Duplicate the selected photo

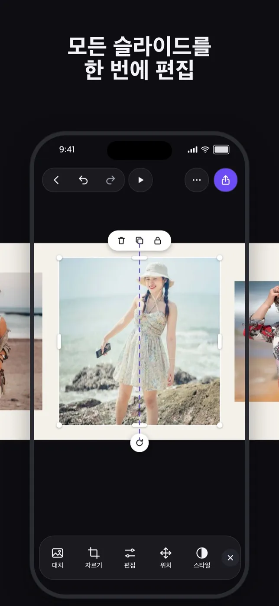point(139,240)
